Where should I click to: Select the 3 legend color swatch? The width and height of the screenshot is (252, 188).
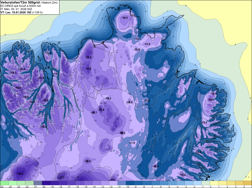point(239,183)
